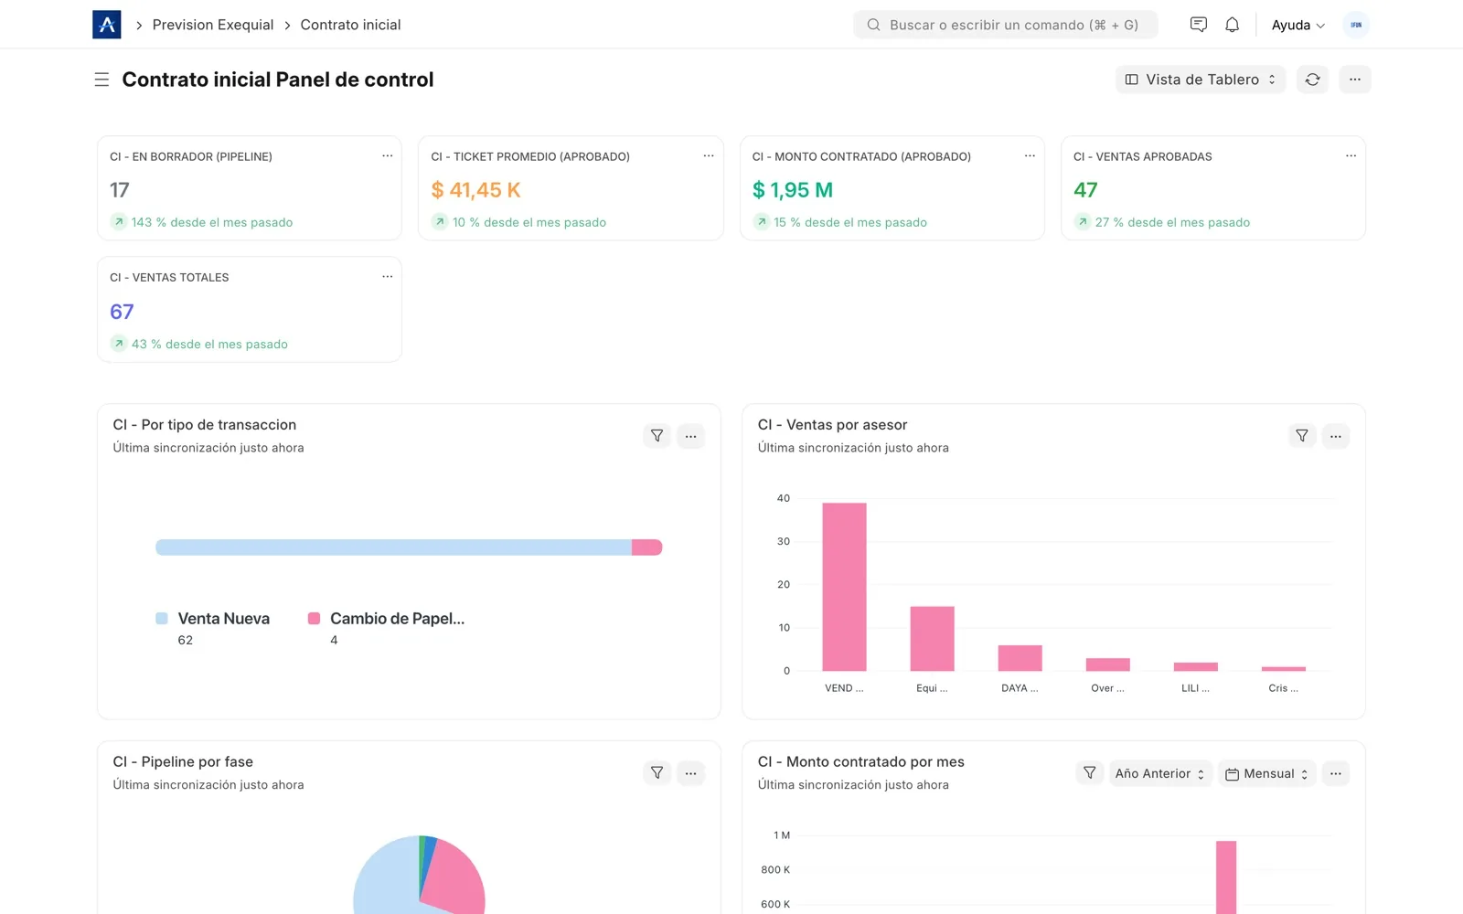Refresh the dashboard
Image resolution: width=1463 pixels, height=914 pixels.
tap(1313, 80)
